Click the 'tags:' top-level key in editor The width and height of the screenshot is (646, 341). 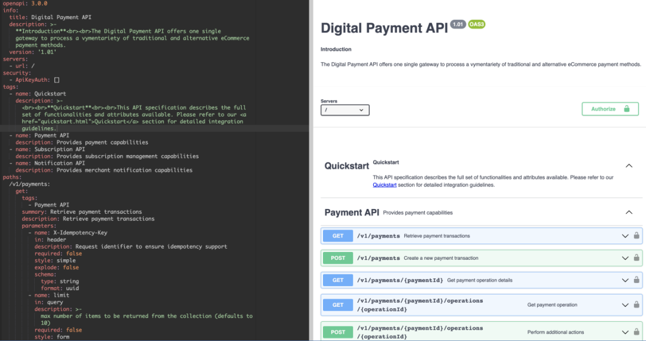11,87
